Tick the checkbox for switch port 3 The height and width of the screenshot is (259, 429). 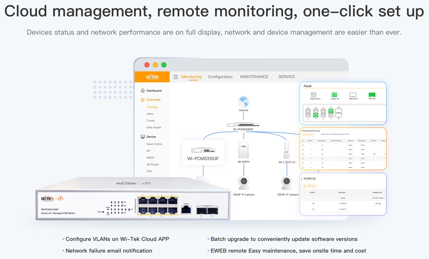point(303,154)
